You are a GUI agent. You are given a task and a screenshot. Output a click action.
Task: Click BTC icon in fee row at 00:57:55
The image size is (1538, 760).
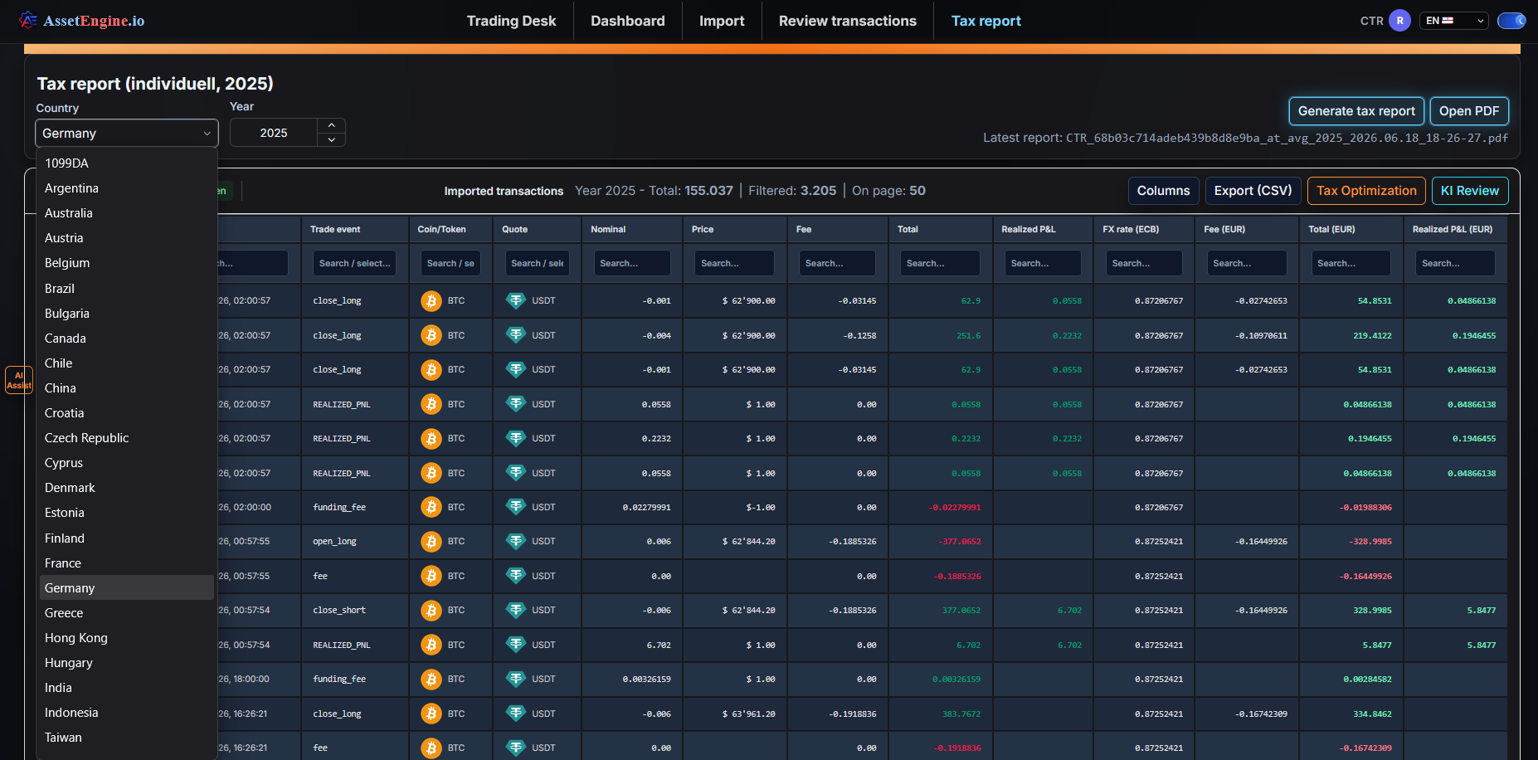(431, 576)
